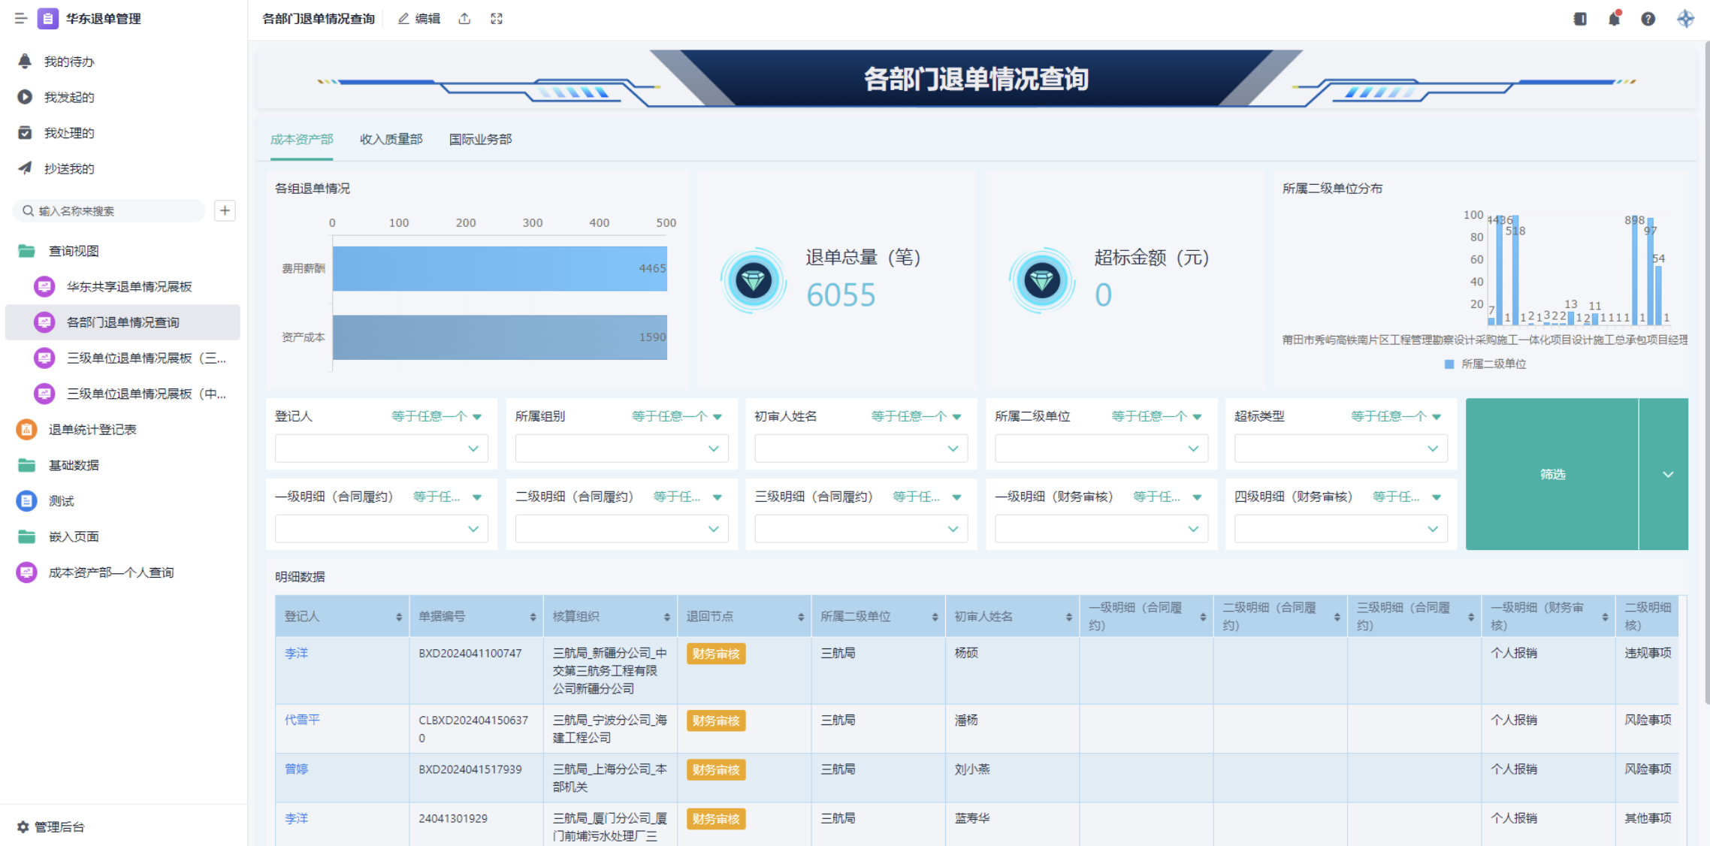The height and width of the screenshot is (846, 1710).
Task: Click the green 筛选 filter button
Action: [x=1552, y=474]
